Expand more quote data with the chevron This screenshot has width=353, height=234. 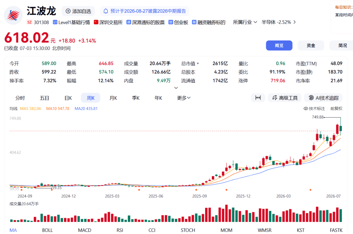[176, 88]
